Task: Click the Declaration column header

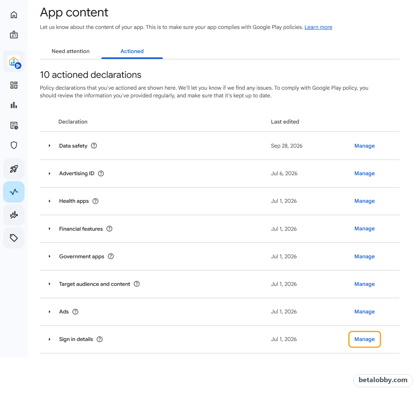Action: click(73, 122)
